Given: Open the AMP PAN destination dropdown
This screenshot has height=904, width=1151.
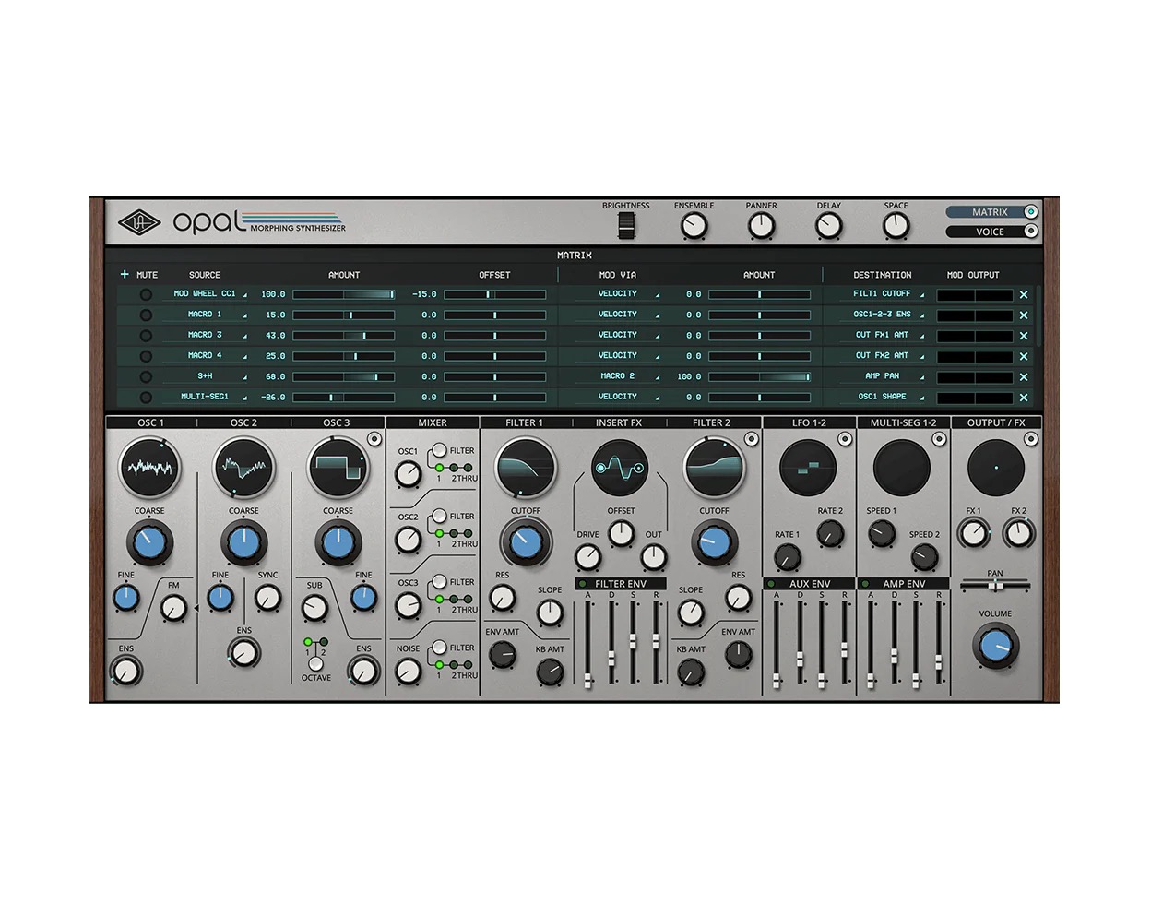Looking at the screenshot, I should [883, 376].
